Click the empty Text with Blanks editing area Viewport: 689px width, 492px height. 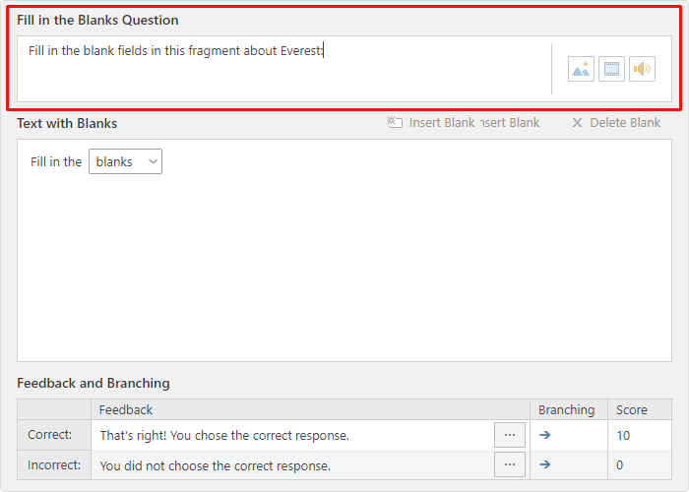coord(344,268)
